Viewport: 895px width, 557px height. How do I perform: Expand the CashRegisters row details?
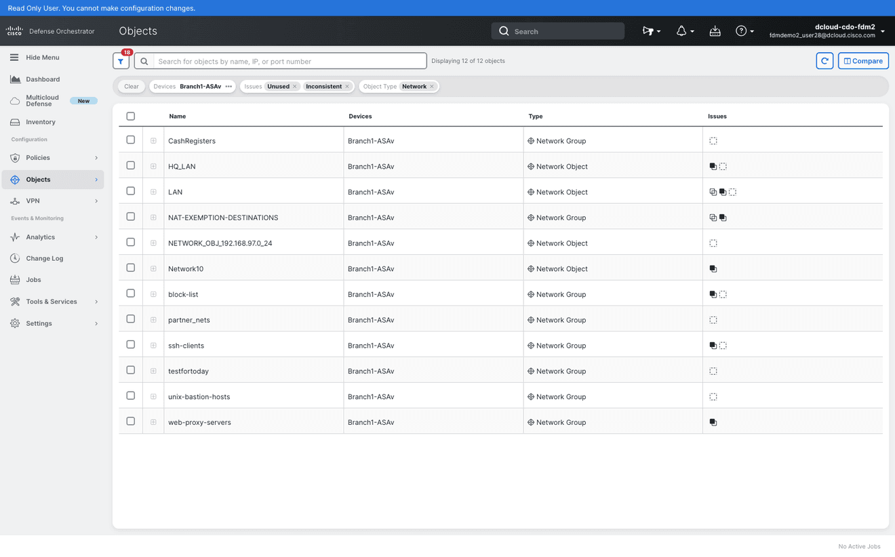[153, 141]
